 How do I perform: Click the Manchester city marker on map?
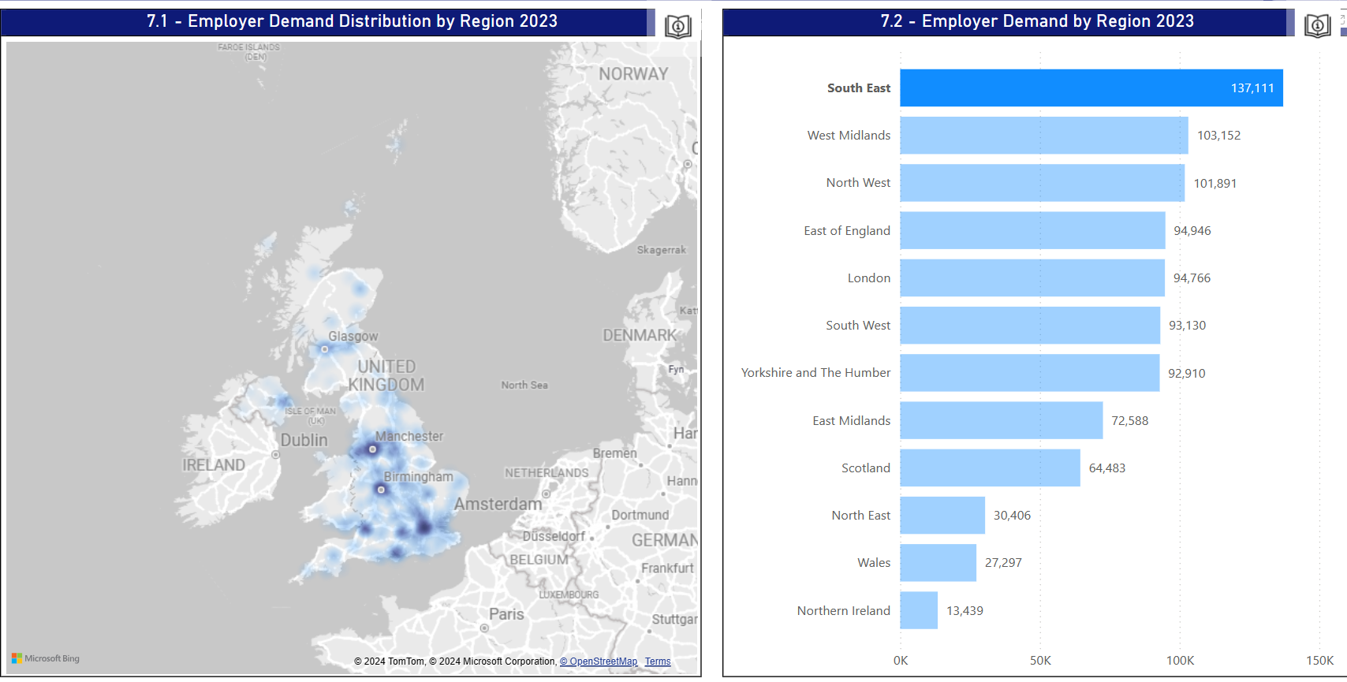coord(372,449)
